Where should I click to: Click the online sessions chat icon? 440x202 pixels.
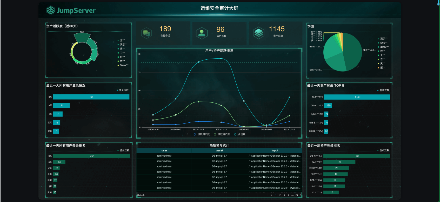pyautogui.click(x=146, y=33)
